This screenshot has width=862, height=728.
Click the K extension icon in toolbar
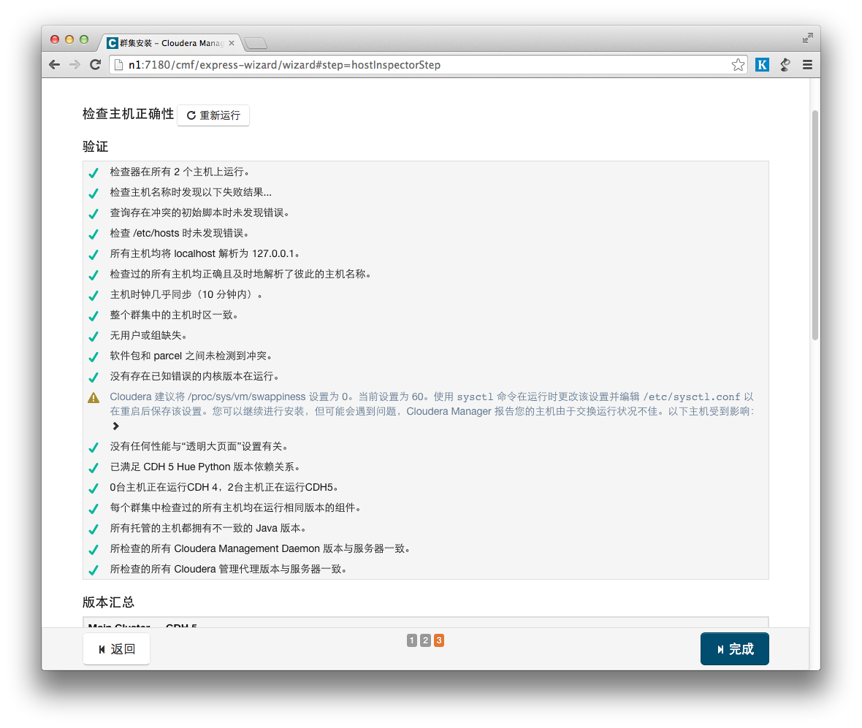click(762, 64)
